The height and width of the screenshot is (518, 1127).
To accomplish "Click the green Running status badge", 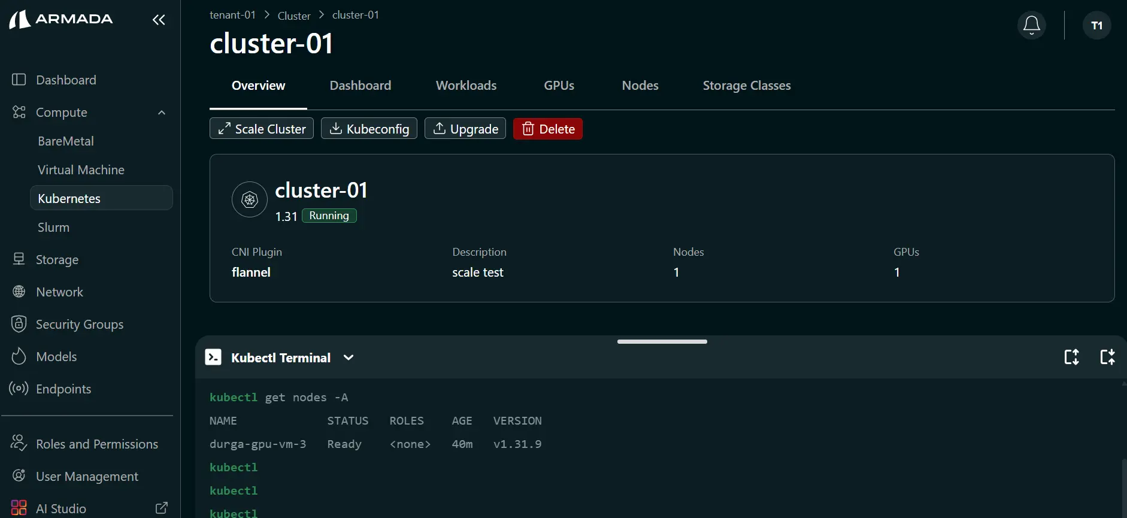I will pos(329,216).
